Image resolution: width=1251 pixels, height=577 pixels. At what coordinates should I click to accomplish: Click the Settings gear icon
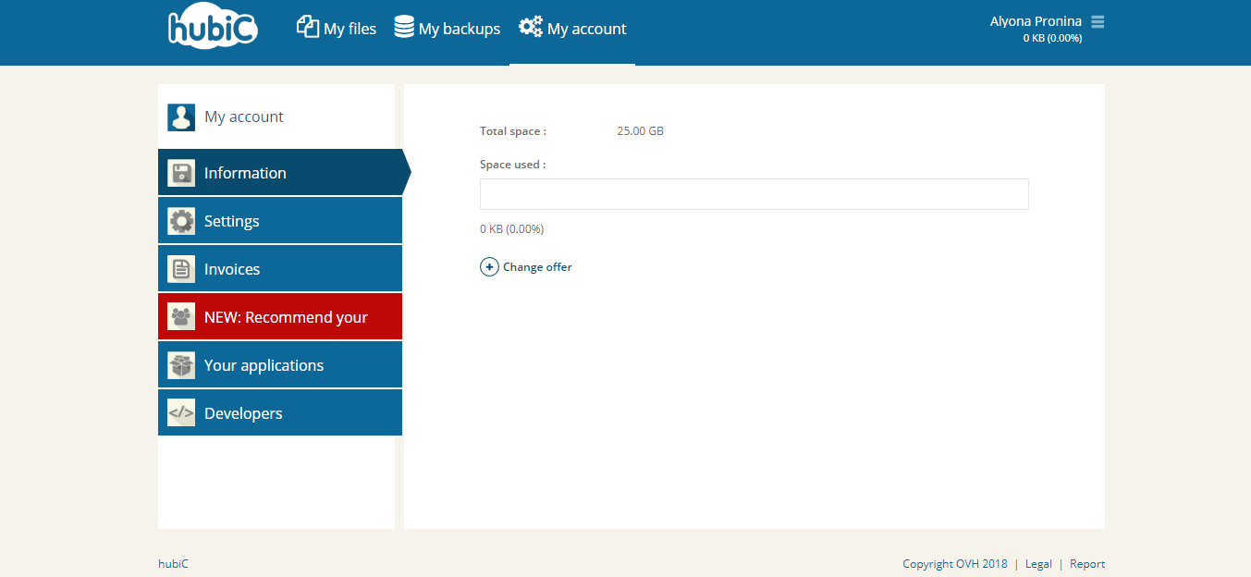(x=181, y=221)
